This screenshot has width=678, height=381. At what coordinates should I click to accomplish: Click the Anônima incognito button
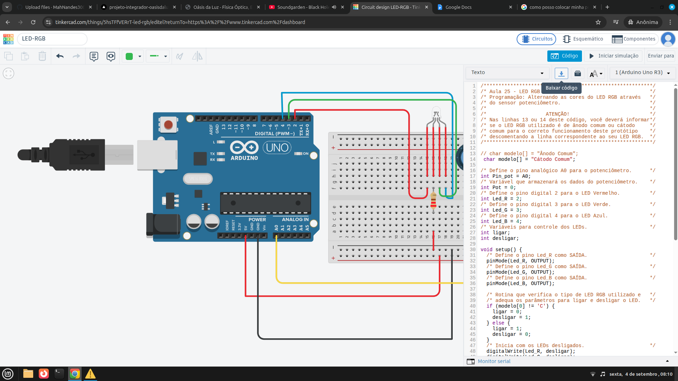[643, 22]
